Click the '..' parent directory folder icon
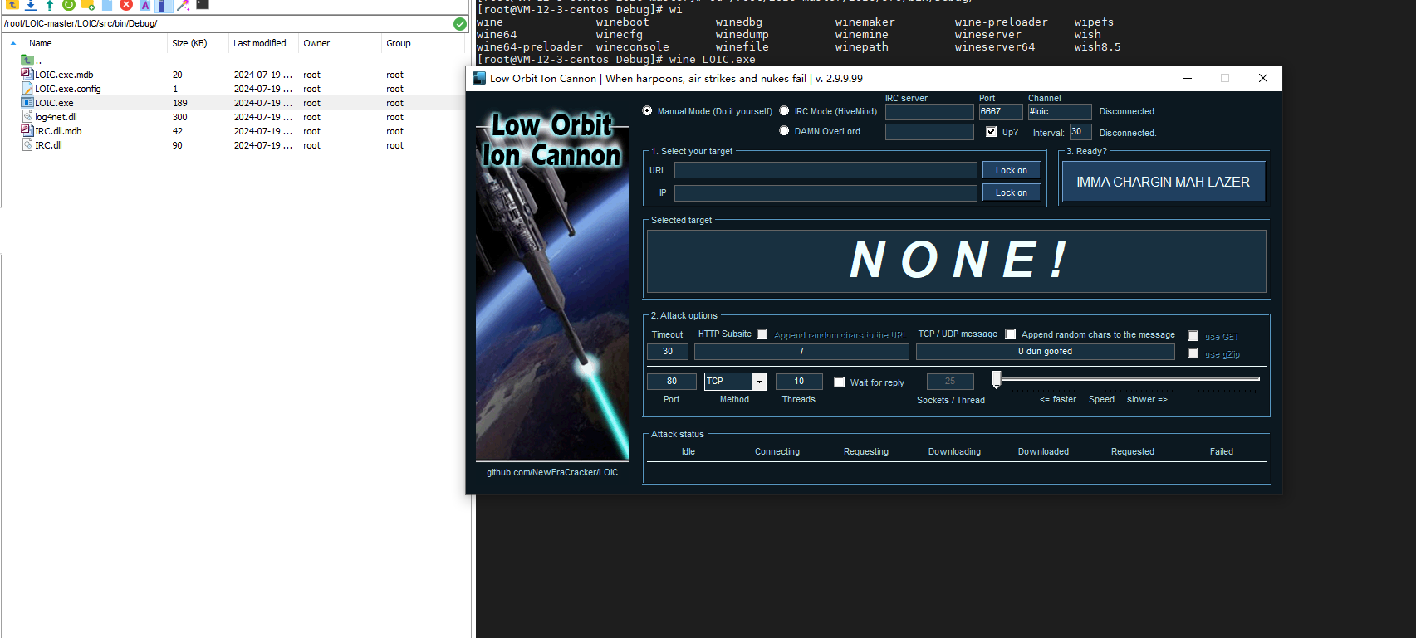The image size is (1416, 638). [27, 60]
